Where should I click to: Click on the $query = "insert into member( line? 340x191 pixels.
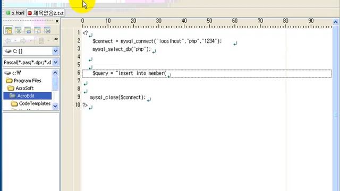[129, 73]
